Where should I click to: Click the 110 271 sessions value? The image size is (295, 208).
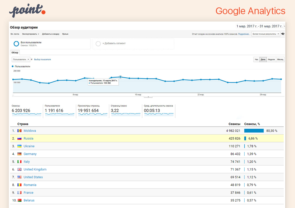[x=235, y=146]
